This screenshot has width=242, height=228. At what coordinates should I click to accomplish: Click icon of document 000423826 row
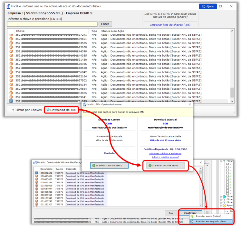pyautogui.click(x=37, y=176)
